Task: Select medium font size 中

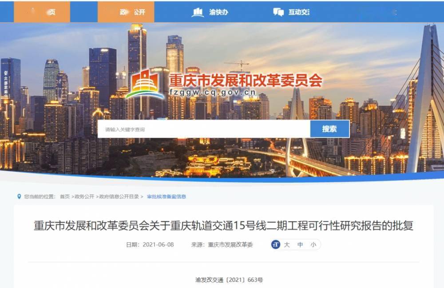Action: 300,244
